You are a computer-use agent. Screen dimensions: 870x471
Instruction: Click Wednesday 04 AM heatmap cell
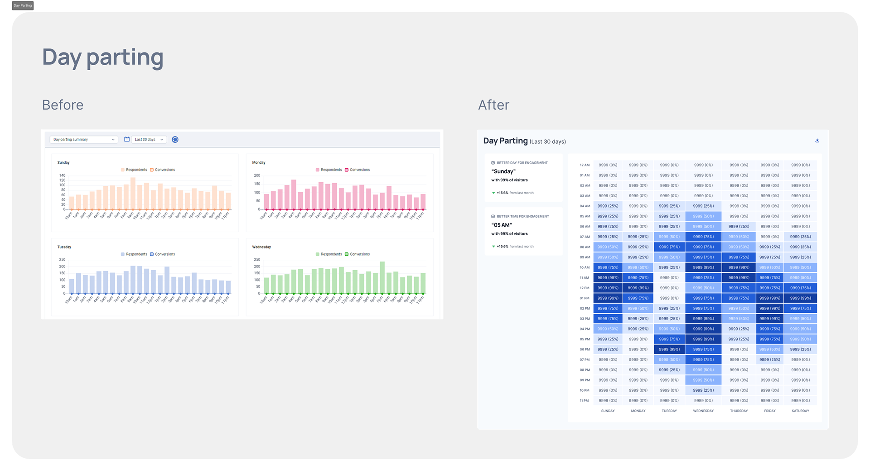(703, 206)
